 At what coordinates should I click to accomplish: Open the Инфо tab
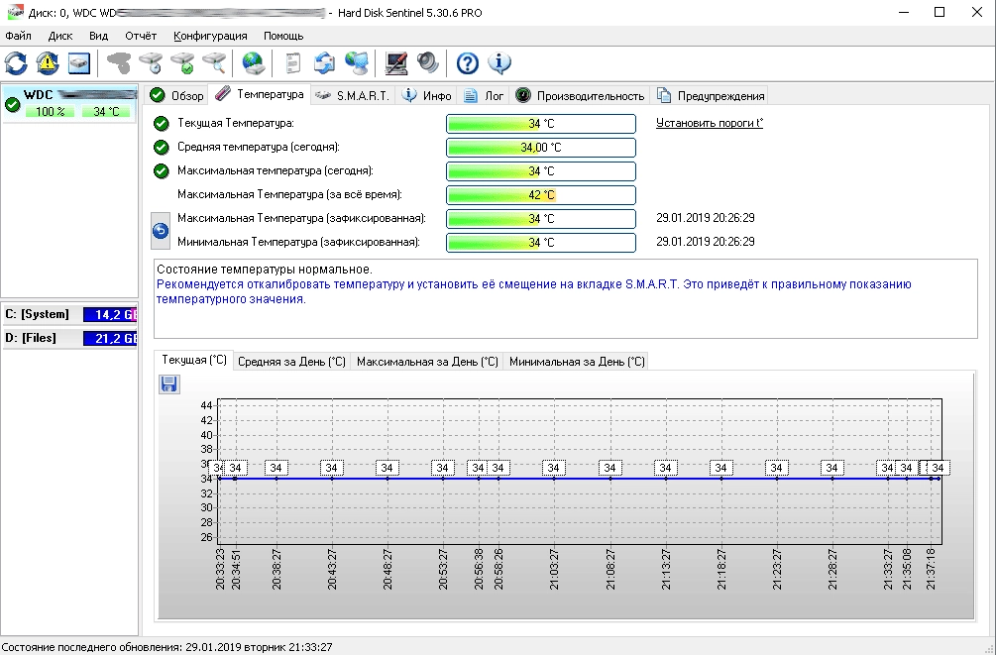(x=427, y=95)
